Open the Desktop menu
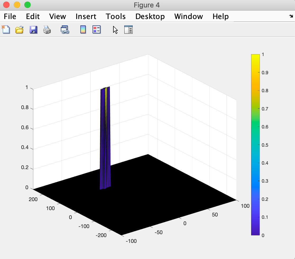295x259 pixels. tap(150, 17)
